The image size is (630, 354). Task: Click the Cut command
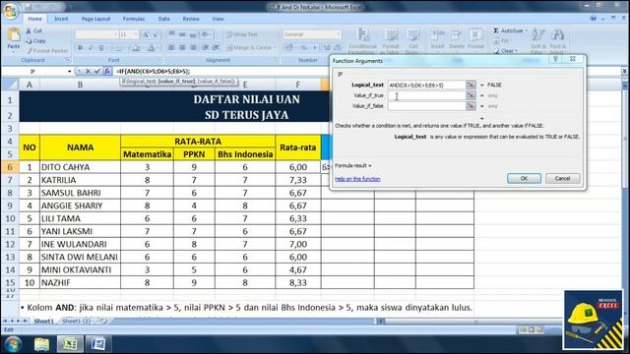(33, 30)
